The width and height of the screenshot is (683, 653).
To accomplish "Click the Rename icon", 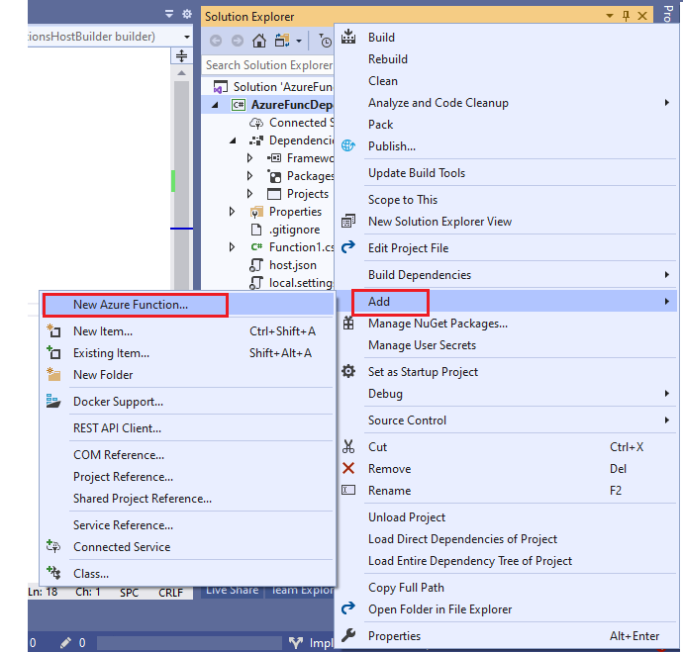I will (x=348, y=490).
